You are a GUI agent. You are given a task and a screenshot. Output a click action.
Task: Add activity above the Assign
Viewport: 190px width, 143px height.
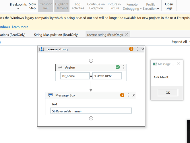[x=91, y=61]
